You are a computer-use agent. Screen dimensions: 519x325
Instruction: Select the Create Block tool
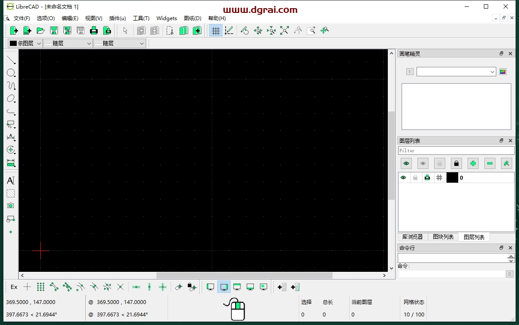pyautogui.click(x=11, y=219)
